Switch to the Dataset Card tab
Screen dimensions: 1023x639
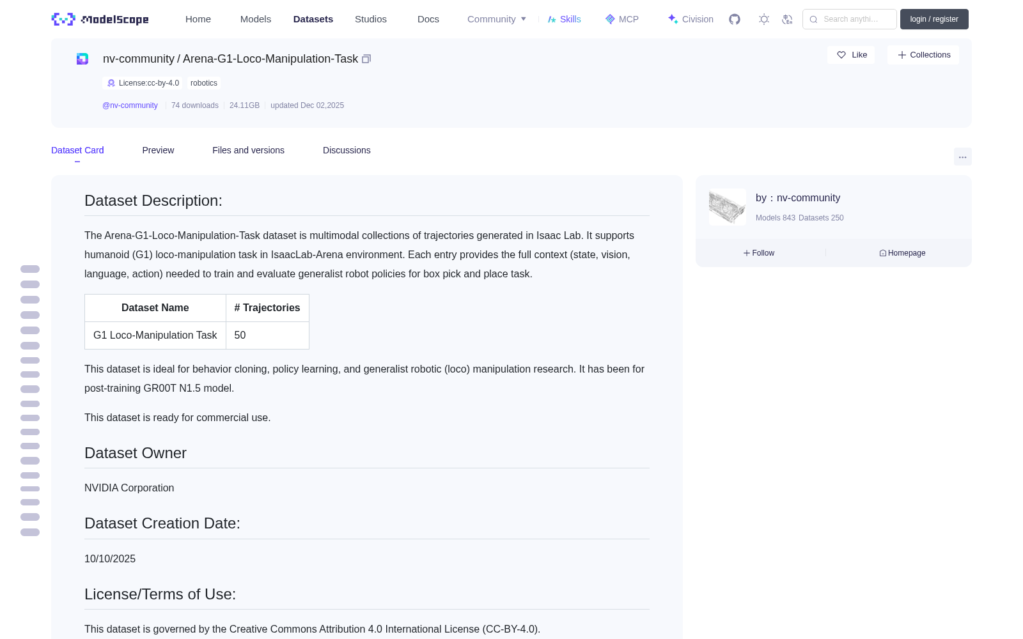coord(77,150)
